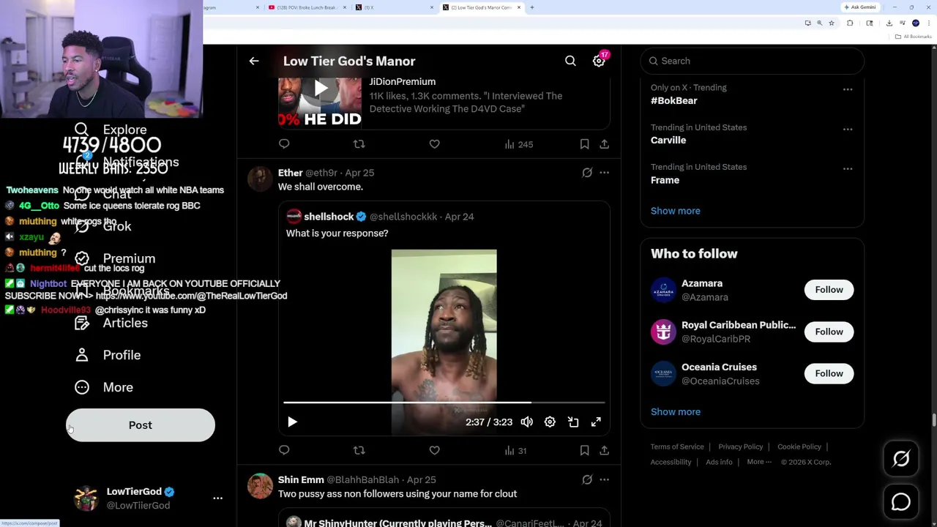Seek on the video progress bar
This screenshot has height=527, width=937.
tap(444, 403)
